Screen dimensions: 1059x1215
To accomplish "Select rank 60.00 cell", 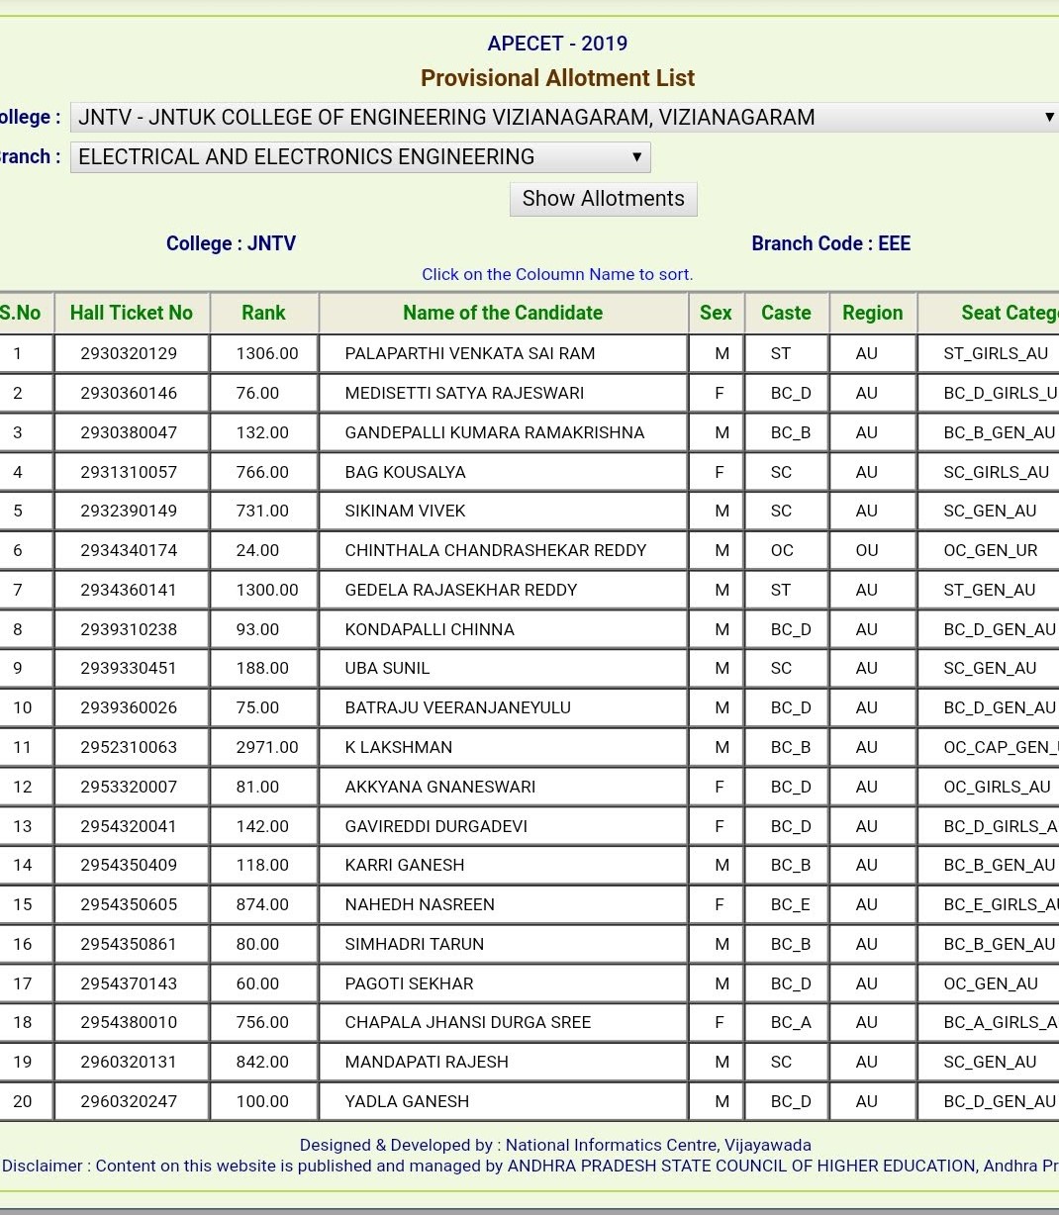I will click(263, 983).
